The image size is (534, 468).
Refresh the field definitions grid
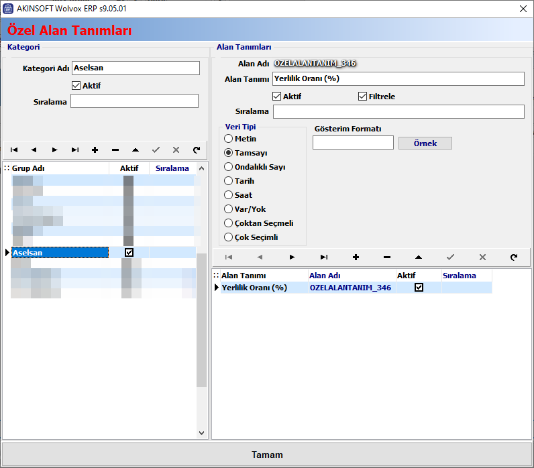coord(514,257)
